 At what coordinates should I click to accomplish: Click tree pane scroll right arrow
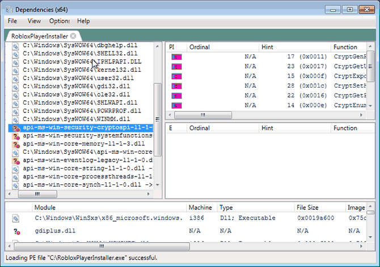coord(149,194)
